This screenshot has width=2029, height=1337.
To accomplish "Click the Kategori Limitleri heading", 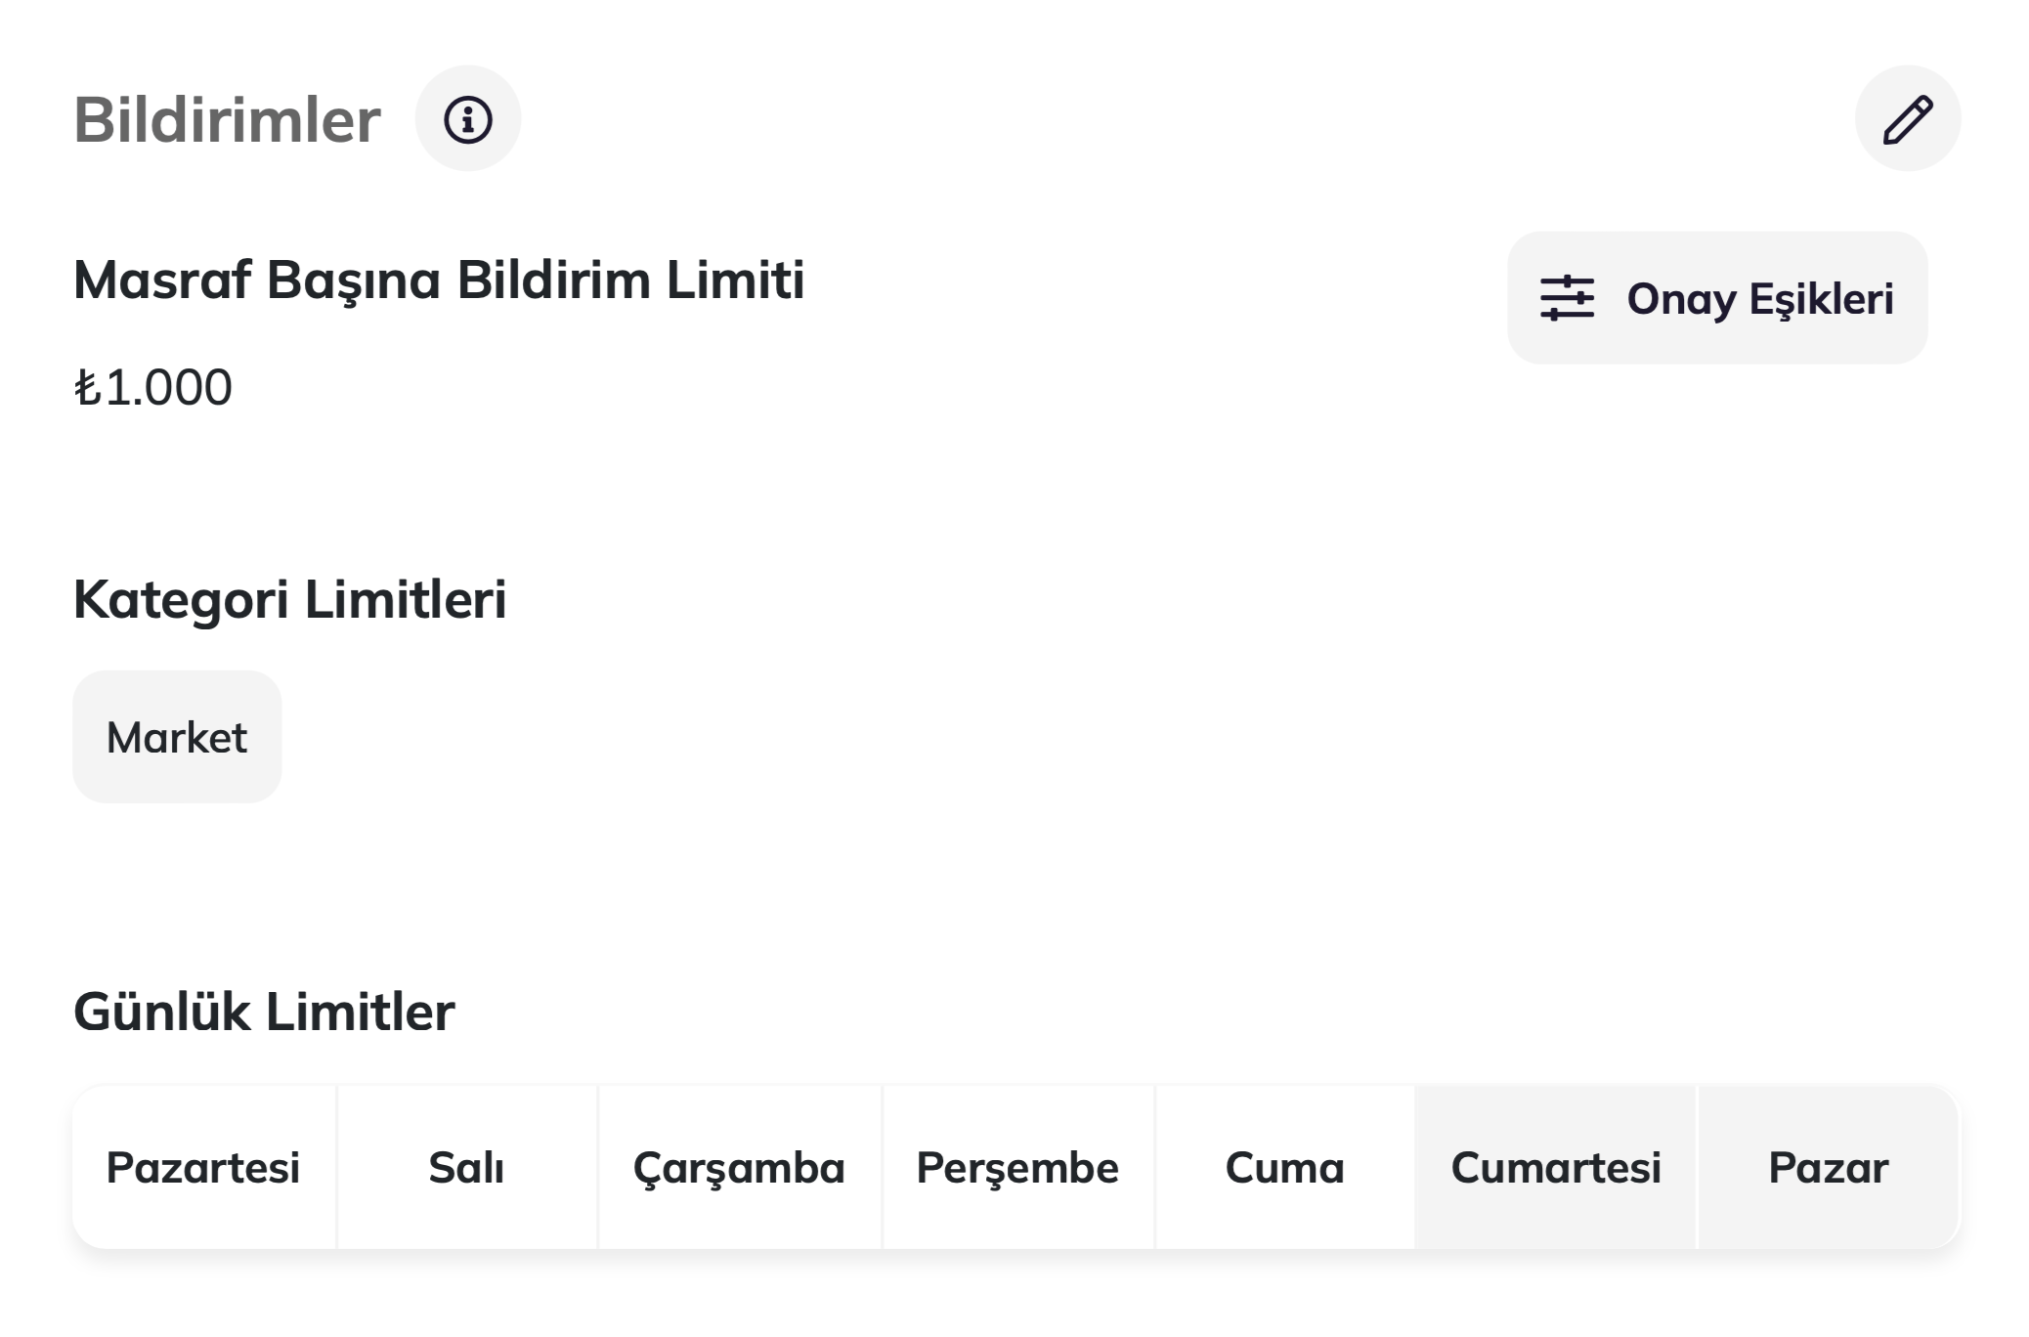I will pos(289,599).
